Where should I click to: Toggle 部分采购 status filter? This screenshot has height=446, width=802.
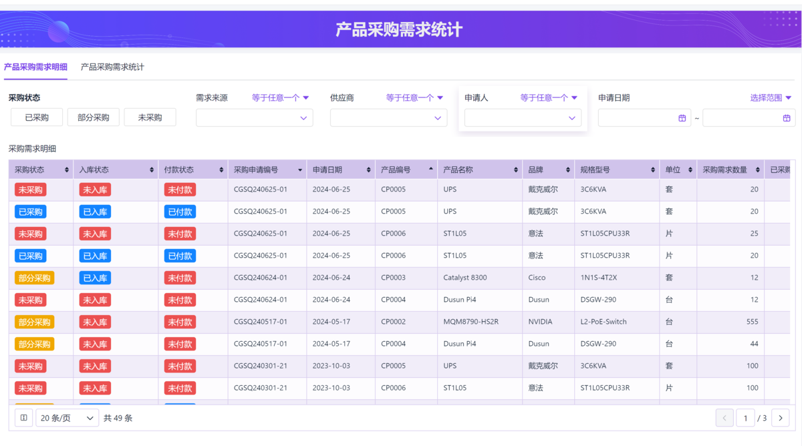coord(94,118)
